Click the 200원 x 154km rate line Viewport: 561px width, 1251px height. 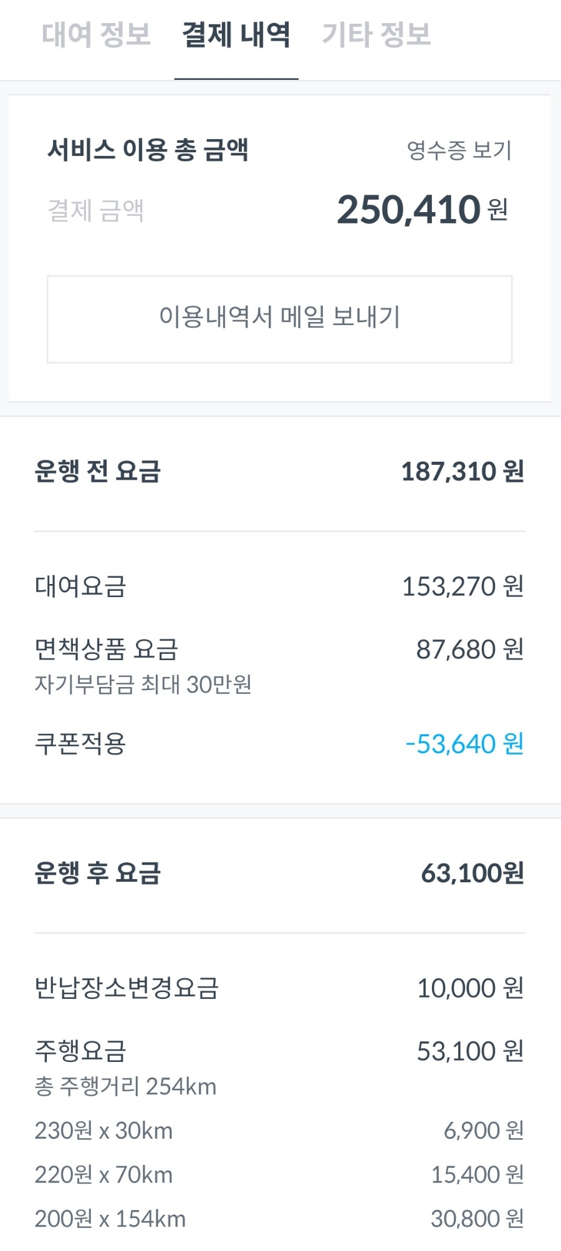[110, 1219]
